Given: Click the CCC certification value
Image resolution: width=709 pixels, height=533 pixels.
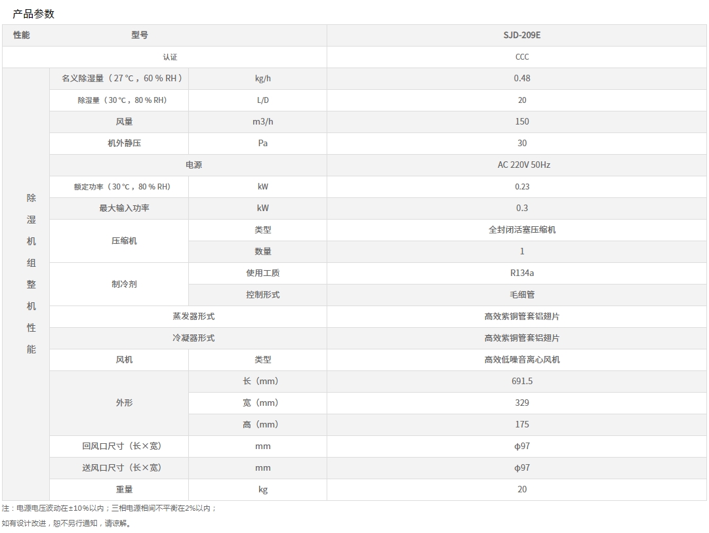Looking at the screenshot, I should click(x=521, y=57).
